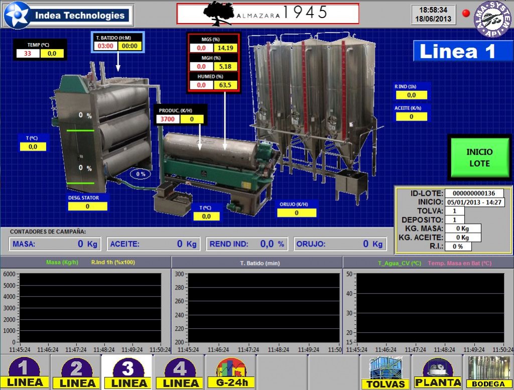Click the T_Agua_CV (ºC) chart legend
Image resolution: width=514 pixels, height=390 pixels.
pyautogui.click(x=399, y=263)
